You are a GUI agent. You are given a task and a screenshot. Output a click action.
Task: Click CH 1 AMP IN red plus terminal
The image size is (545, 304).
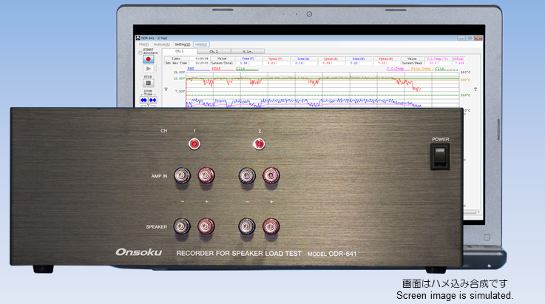[x=206, y=175]
